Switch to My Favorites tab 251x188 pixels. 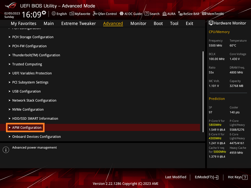(x=24, y=23)
